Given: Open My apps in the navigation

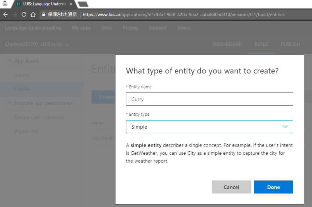Looking at the screenshot, I should click(x=81, y=28).
